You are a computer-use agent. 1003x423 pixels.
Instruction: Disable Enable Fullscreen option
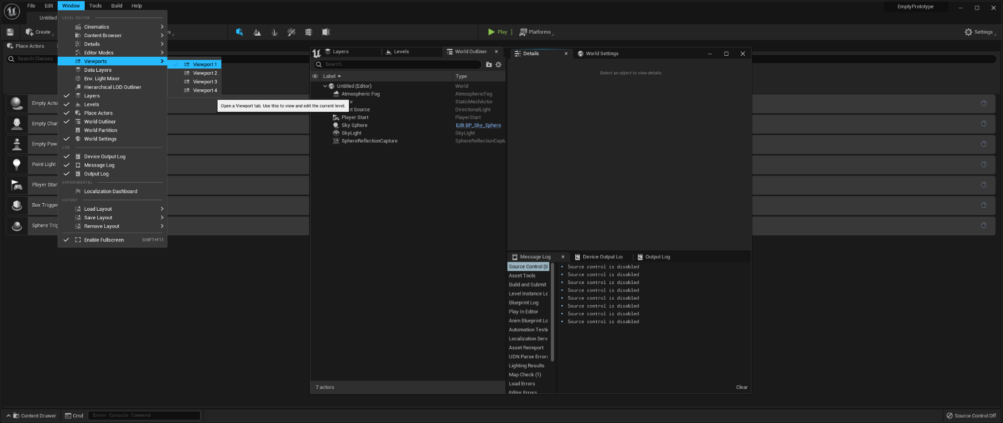(x=112, y=240)
